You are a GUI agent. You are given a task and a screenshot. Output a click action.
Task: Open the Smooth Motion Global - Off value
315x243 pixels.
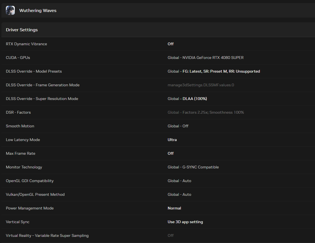click(178, 126)
